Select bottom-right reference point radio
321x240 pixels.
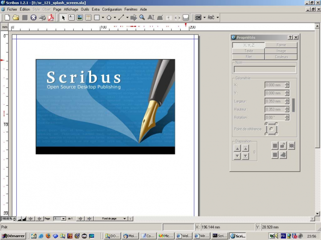click(x=276, y=134)
